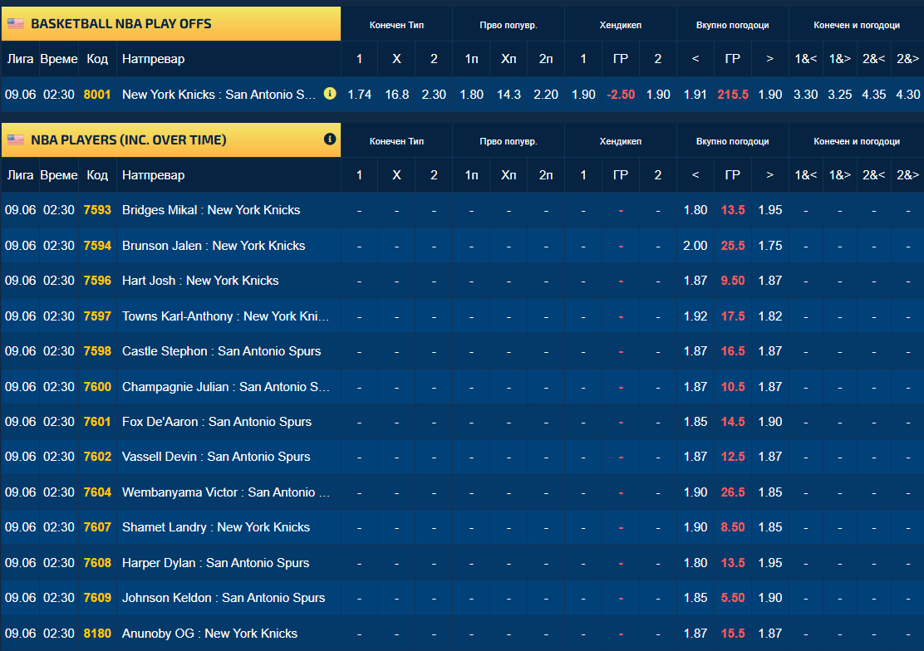The image size is (924, 651).
Task: Select 1&> combo odds 3.25
Action: (840, 95)
